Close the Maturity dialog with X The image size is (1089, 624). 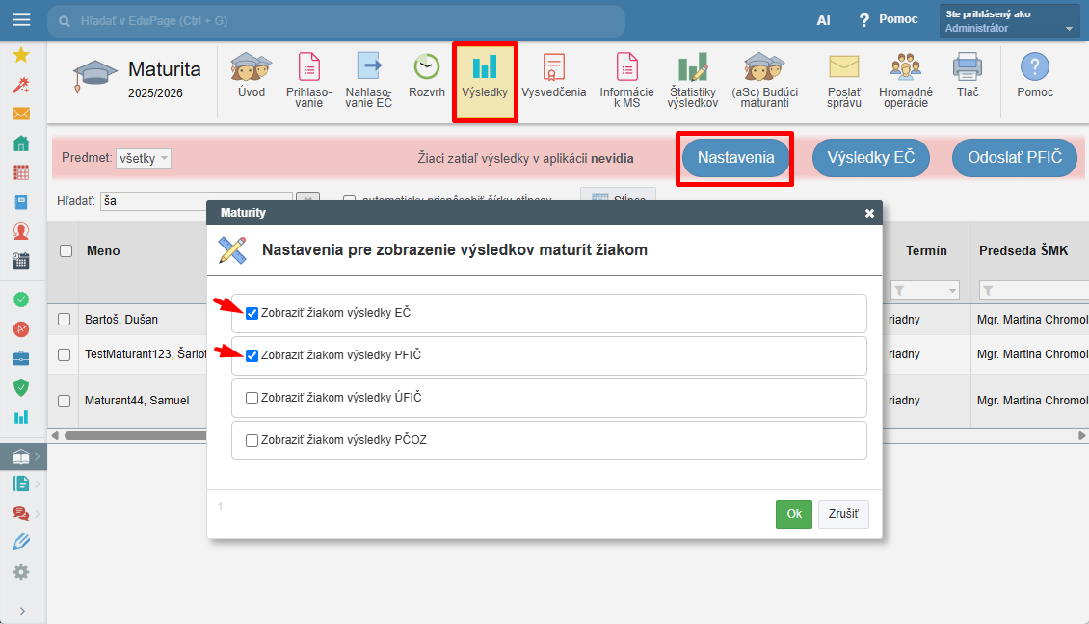(869, 213)
